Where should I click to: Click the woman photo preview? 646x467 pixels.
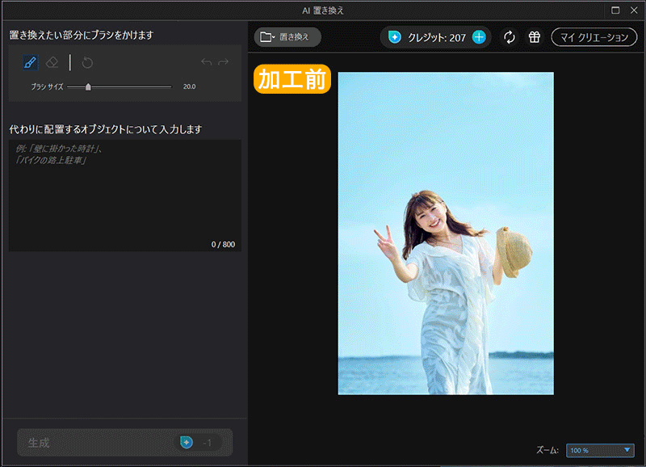pos(446,234)
